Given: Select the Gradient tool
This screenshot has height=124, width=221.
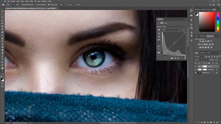Looking at the screenshot, I should pyautogui.click(x=2, y=47).
